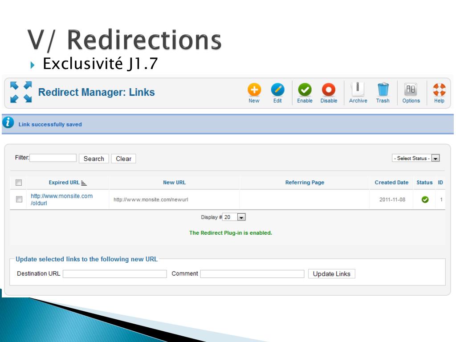Screen dimensions: 456x342
Task: Click the 'Redirect Manager: Links' title
Action: tap(96, 92)
